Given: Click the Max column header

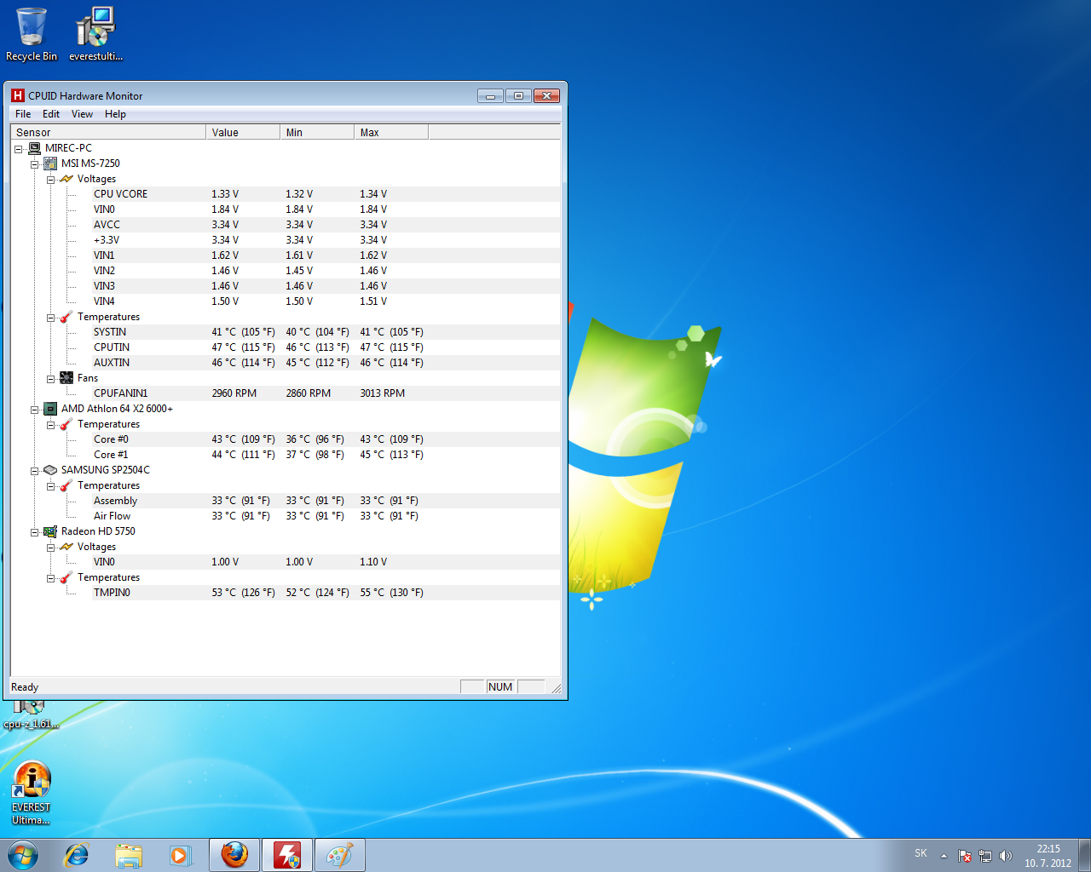Looking at the screenshot, I should click(391, 132).
